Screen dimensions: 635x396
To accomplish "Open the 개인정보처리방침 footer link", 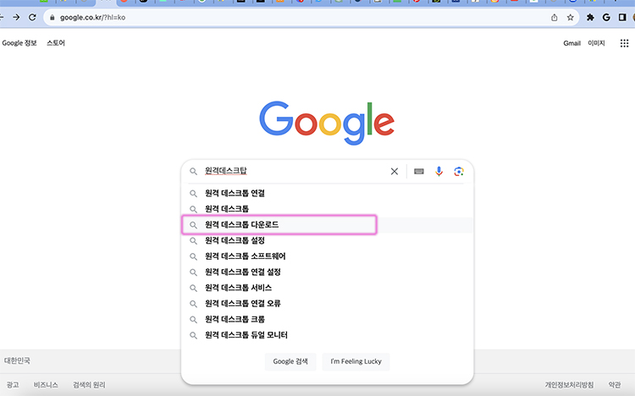I will click(x=569, y=385).
